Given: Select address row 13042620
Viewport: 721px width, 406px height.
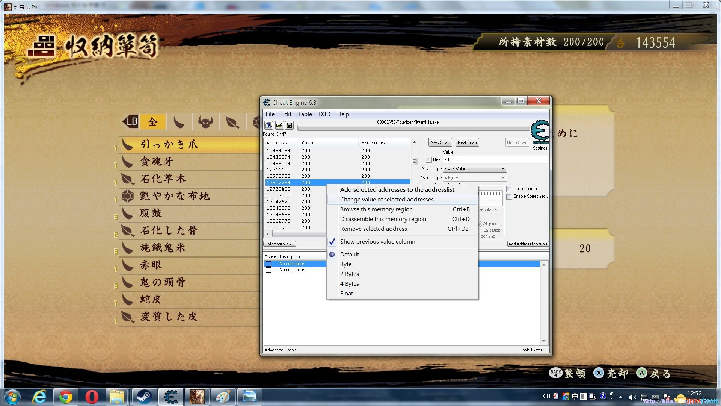Looking at the screenshot, I should tap(296, 202).
